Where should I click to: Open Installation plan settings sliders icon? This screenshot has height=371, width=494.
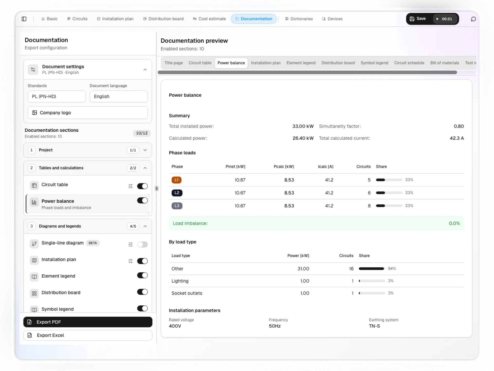[x=130, y=261]
